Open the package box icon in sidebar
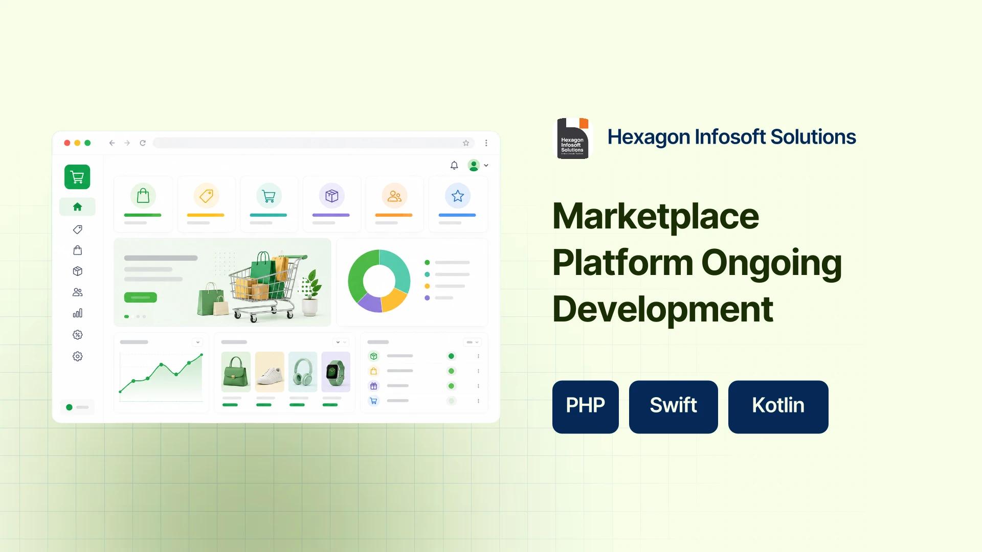The height and width of the screenshot is (552, 982). (x=77, y=271)
